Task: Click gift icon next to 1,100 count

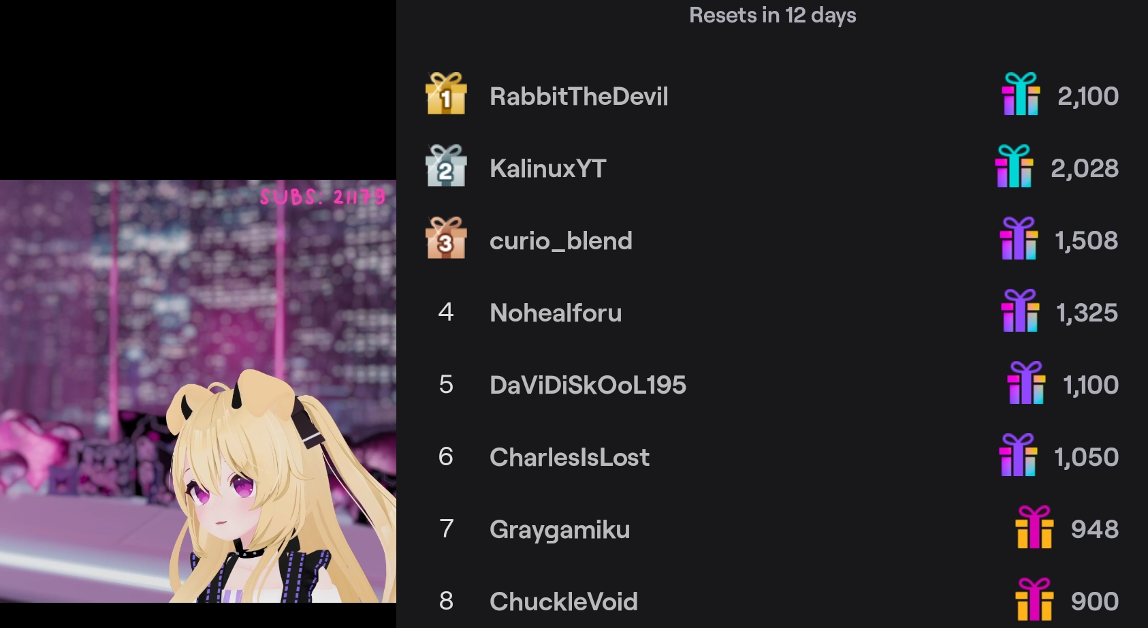Action: [1026, 383]
